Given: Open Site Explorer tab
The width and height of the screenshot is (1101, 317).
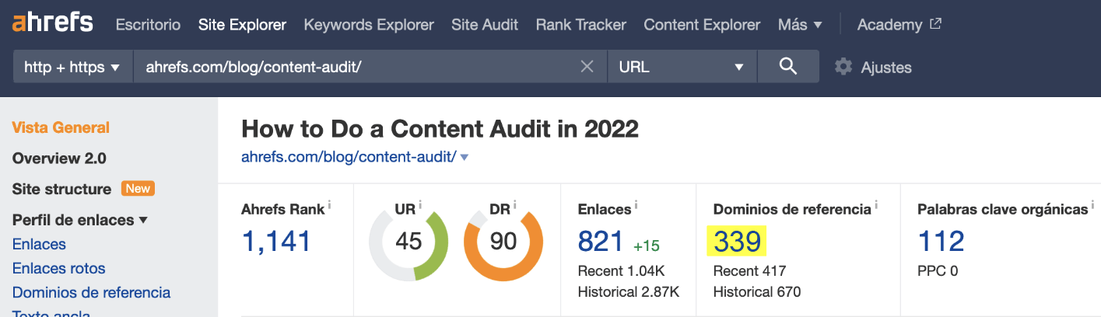Looking at the screenshot, I should coord(242,25).
